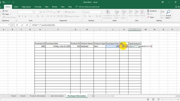Open Cell Styles gallery
Screen dimensions: 180x101
123,14
